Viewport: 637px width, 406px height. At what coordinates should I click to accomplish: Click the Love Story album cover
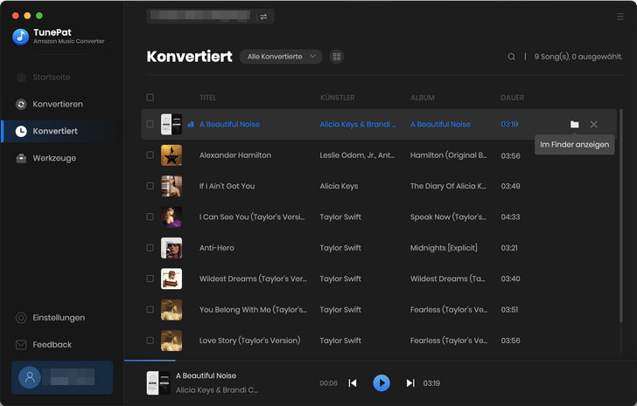coord(171,341)
